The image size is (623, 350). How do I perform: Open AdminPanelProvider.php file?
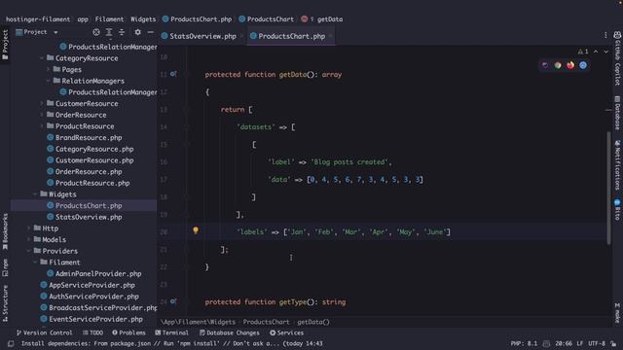tap(98, 274)
